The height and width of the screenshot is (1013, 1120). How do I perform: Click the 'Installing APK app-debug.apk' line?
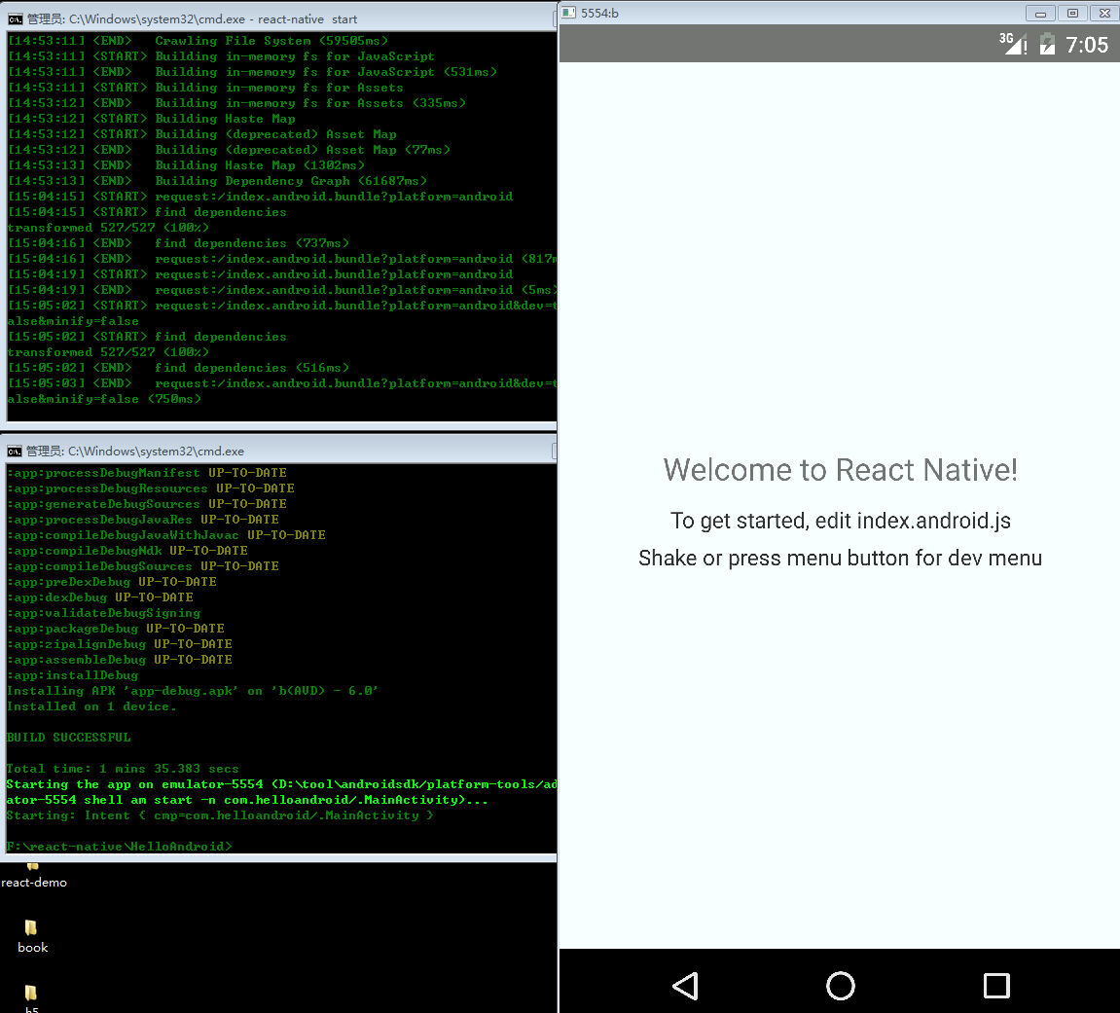(x=192, y=691)
